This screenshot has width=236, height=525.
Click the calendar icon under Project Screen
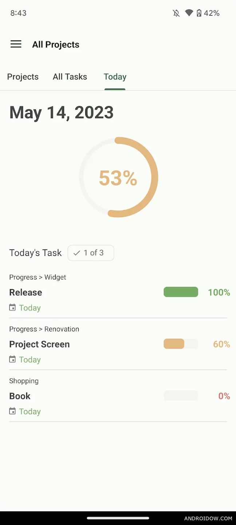(x=12, y=359)
